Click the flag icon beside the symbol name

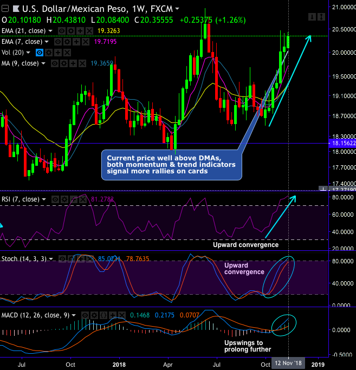click(x=14, y=9)
